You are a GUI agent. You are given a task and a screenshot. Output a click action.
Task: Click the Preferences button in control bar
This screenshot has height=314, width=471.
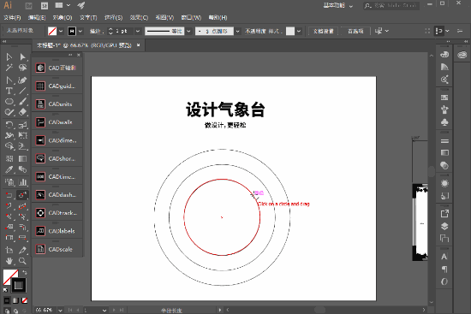pos(355,31)
